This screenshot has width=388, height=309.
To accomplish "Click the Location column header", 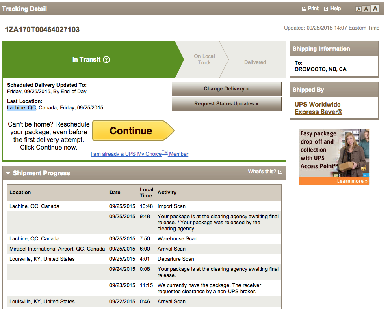I will [x=20, y=192].
